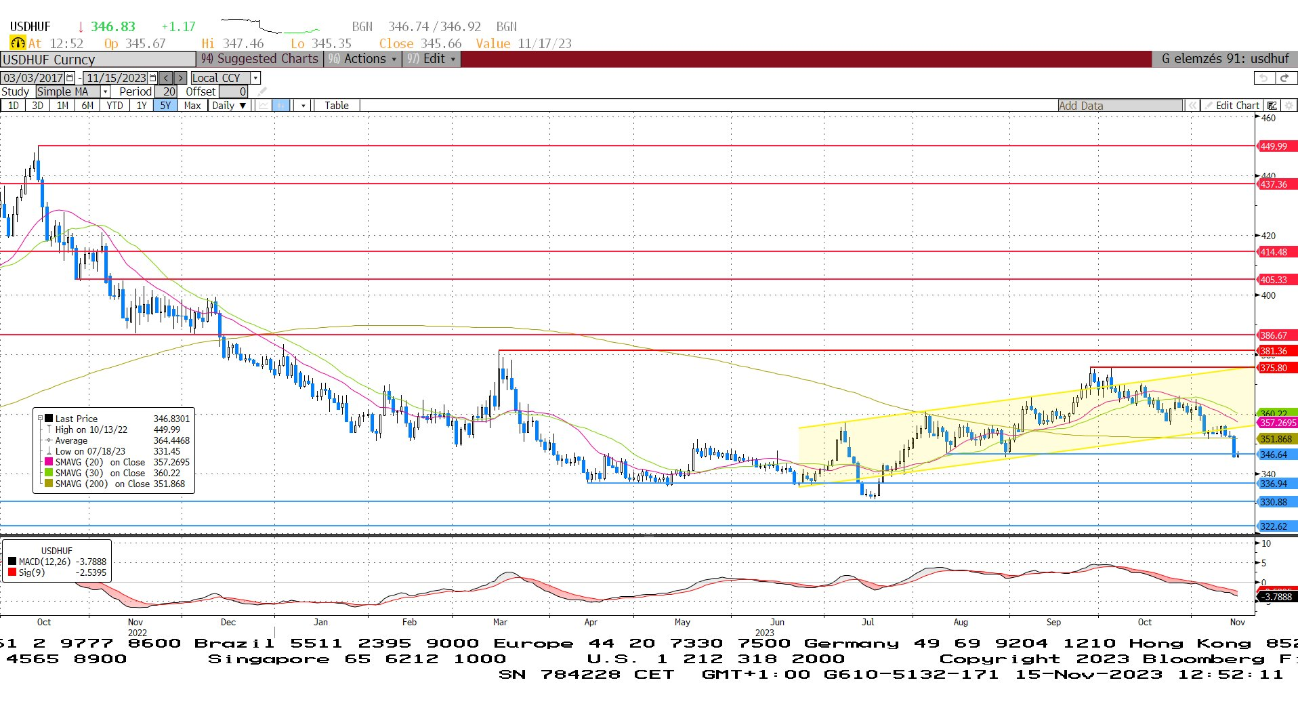Select the 386.67 red price label
The image size is (1298, 712).
point(1276,335)
